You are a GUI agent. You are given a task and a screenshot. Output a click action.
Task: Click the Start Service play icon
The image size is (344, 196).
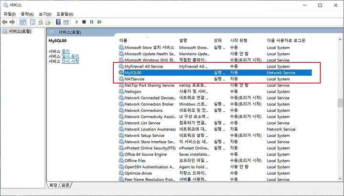tap(76, 22)
